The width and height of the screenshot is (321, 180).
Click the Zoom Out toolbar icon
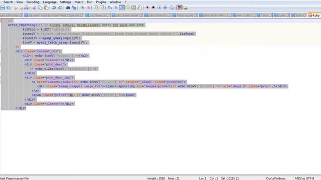pos(88,8)
